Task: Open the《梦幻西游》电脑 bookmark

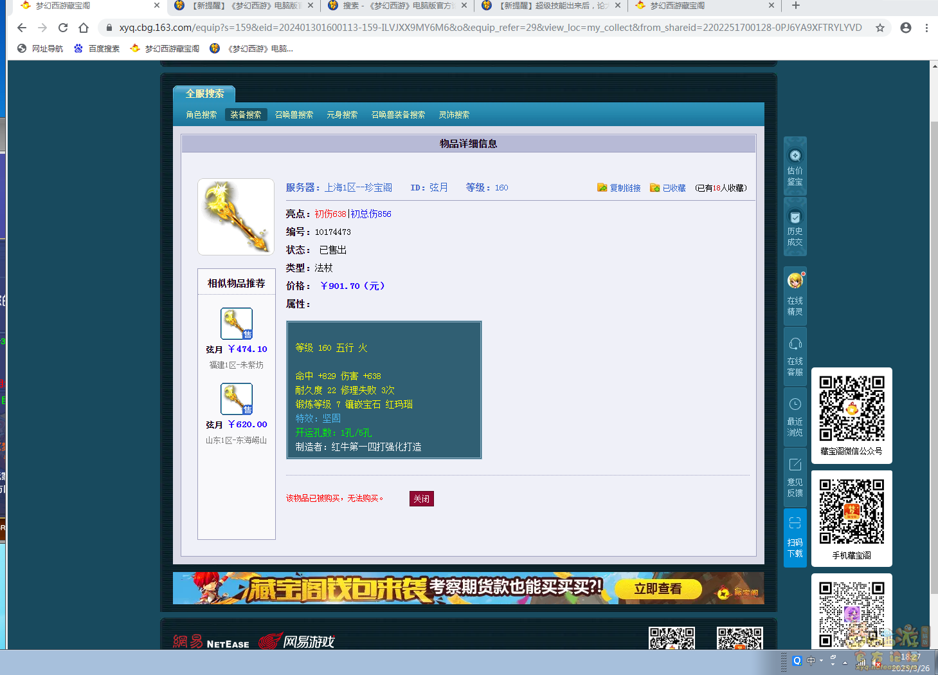Action: (252, 48)
